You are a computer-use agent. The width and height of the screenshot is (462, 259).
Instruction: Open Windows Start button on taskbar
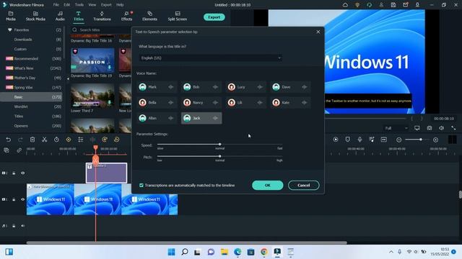click(x=171, y=252)
